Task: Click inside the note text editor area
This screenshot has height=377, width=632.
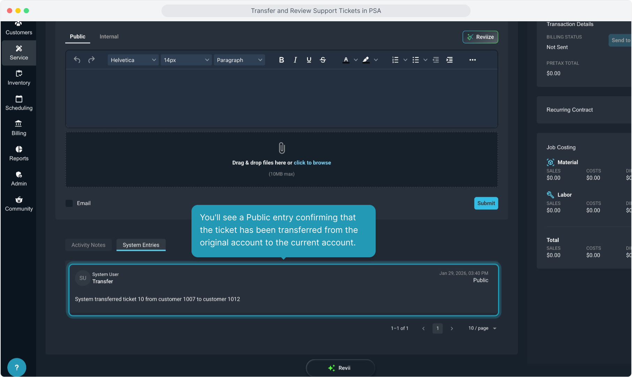Action: (x=281, y=98)
